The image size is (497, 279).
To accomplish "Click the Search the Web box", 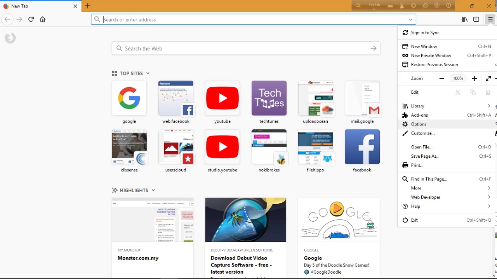I will (246, 48).
